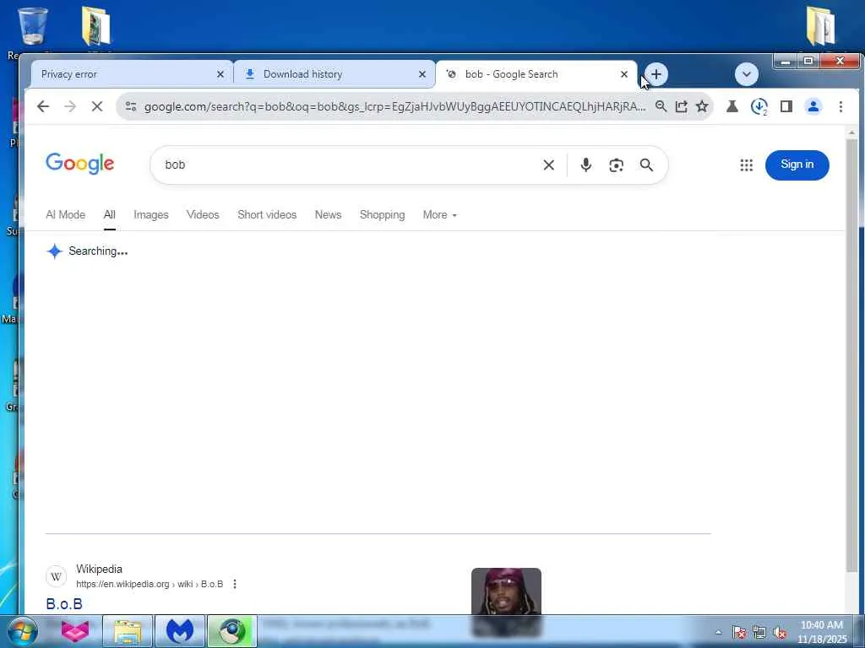865x648 pixels.
Task: Start voice search with microphone
Action: [x=586, y=165]
